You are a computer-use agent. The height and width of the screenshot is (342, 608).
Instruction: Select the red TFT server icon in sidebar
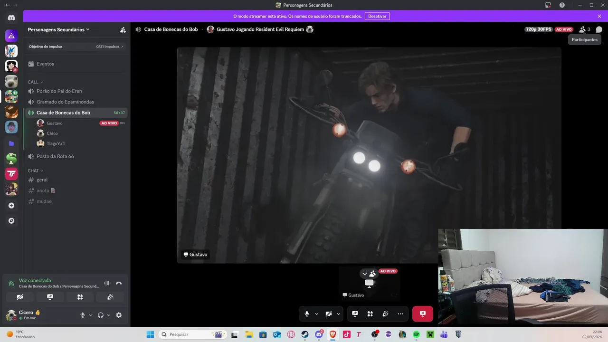11,174
